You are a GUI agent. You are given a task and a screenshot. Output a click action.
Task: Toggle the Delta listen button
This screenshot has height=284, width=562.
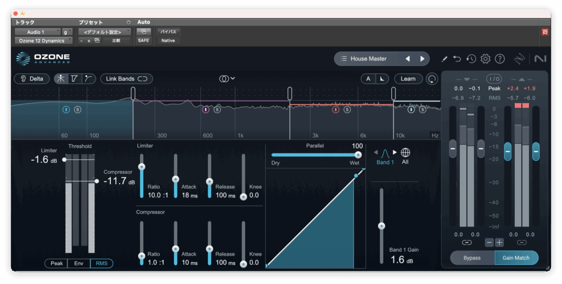(32, 78)
